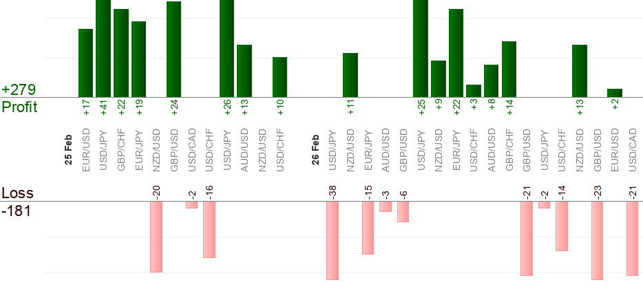
Task: Pick the +25 green profit bar
Action: tap(421, 48)
